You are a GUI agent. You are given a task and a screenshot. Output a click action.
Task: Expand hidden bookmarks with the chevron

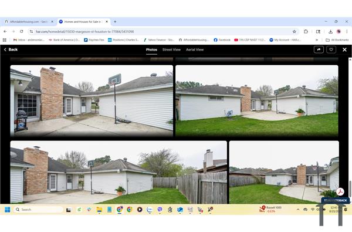(x=317, y=40)
